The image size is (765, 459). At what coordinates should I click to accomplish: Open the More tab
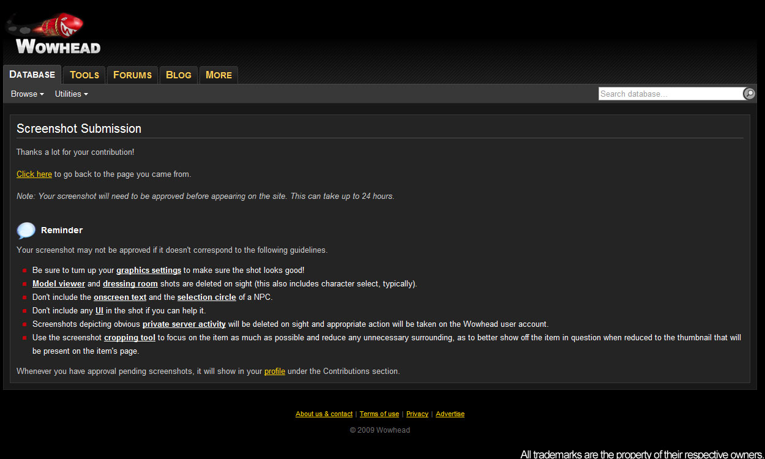tap(218, 75)
